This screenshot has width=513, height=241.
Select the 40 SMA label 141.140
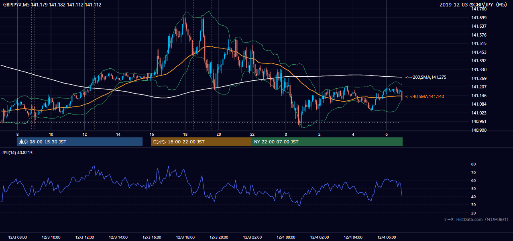tap(424, 96)
